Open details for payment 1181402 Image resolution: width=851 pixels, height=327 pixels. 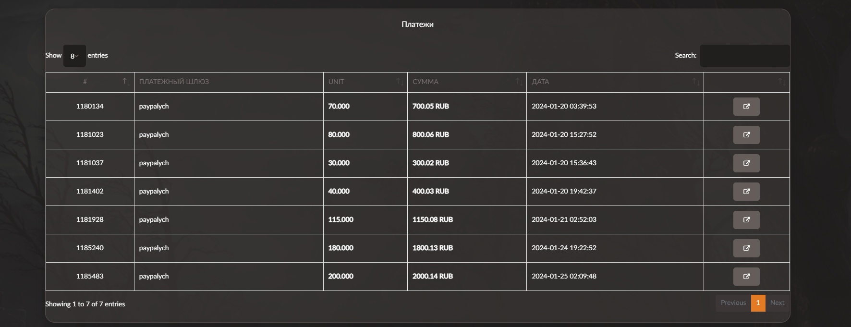(746, 192)
